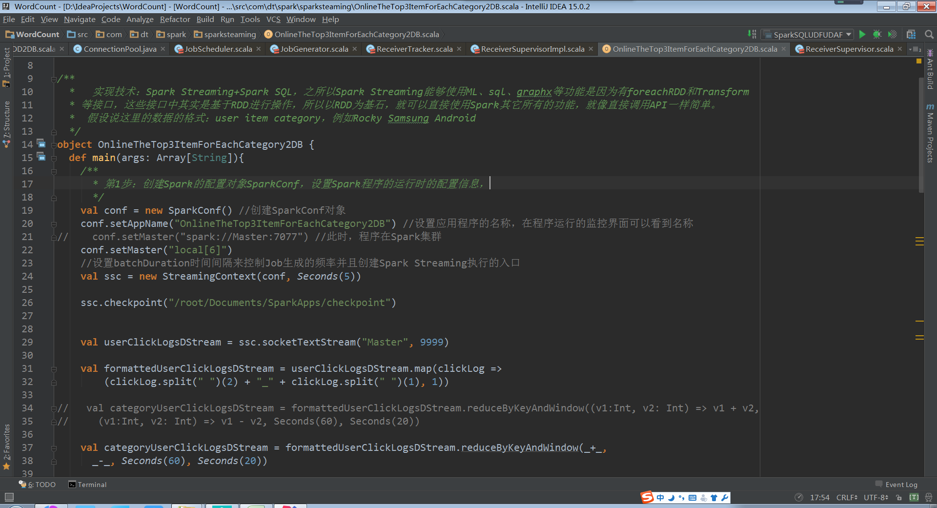The width and height of the screenshot is (937, 508).
Task: Close the ConnectionPool.java tab
Action: point(163,49)
